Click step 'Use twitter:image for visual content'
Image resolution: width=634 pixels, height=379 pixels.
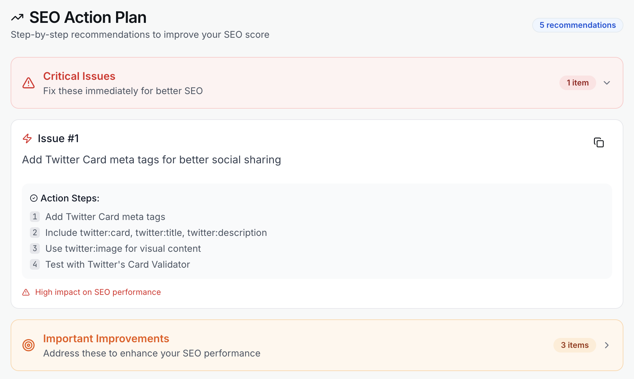point(123,248)
